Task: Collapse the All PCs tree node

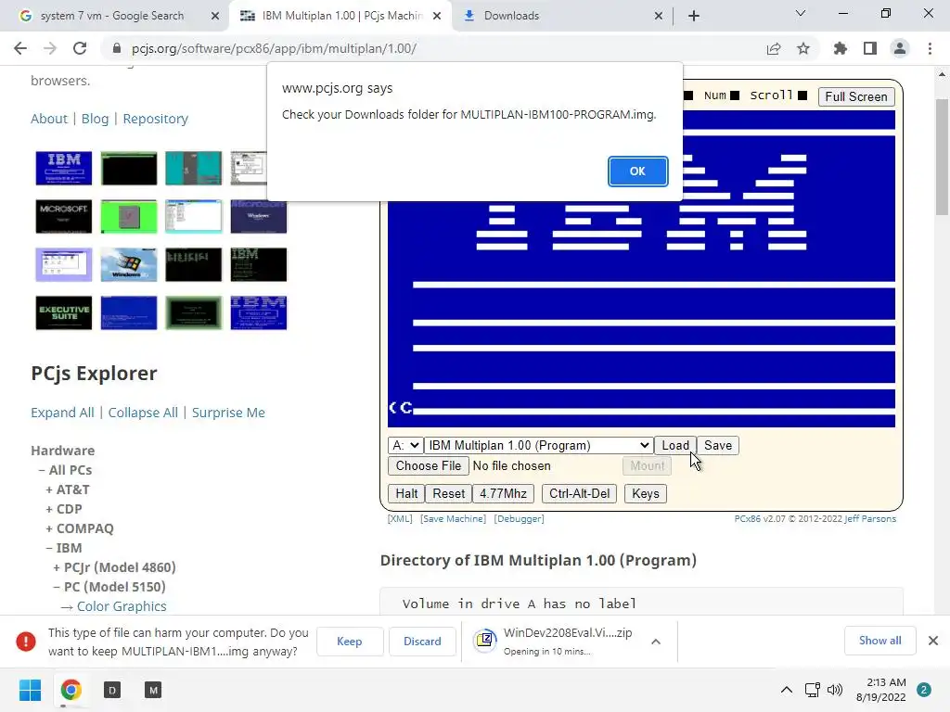Action: point(42,470)
